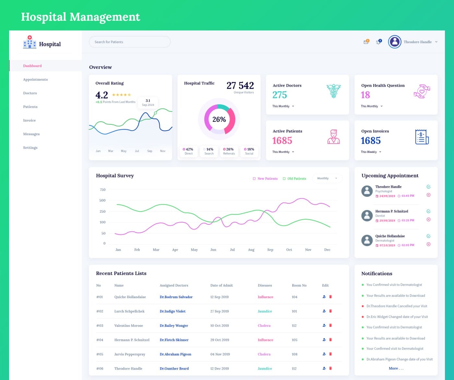Image resolution: width=454 pixels, height=380 pixels.
Task: Confirm Theodore Handle's upcoming appointment check icon
Action: pyautogui.click(x=428, y=187)
